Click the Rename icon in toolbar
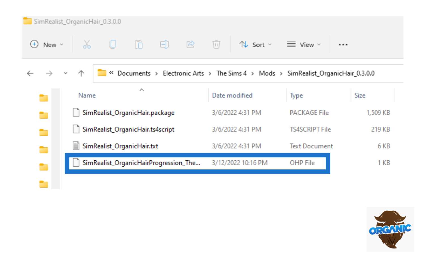The width and height of the screenshot is (425, 255). (x=165, y=44)
